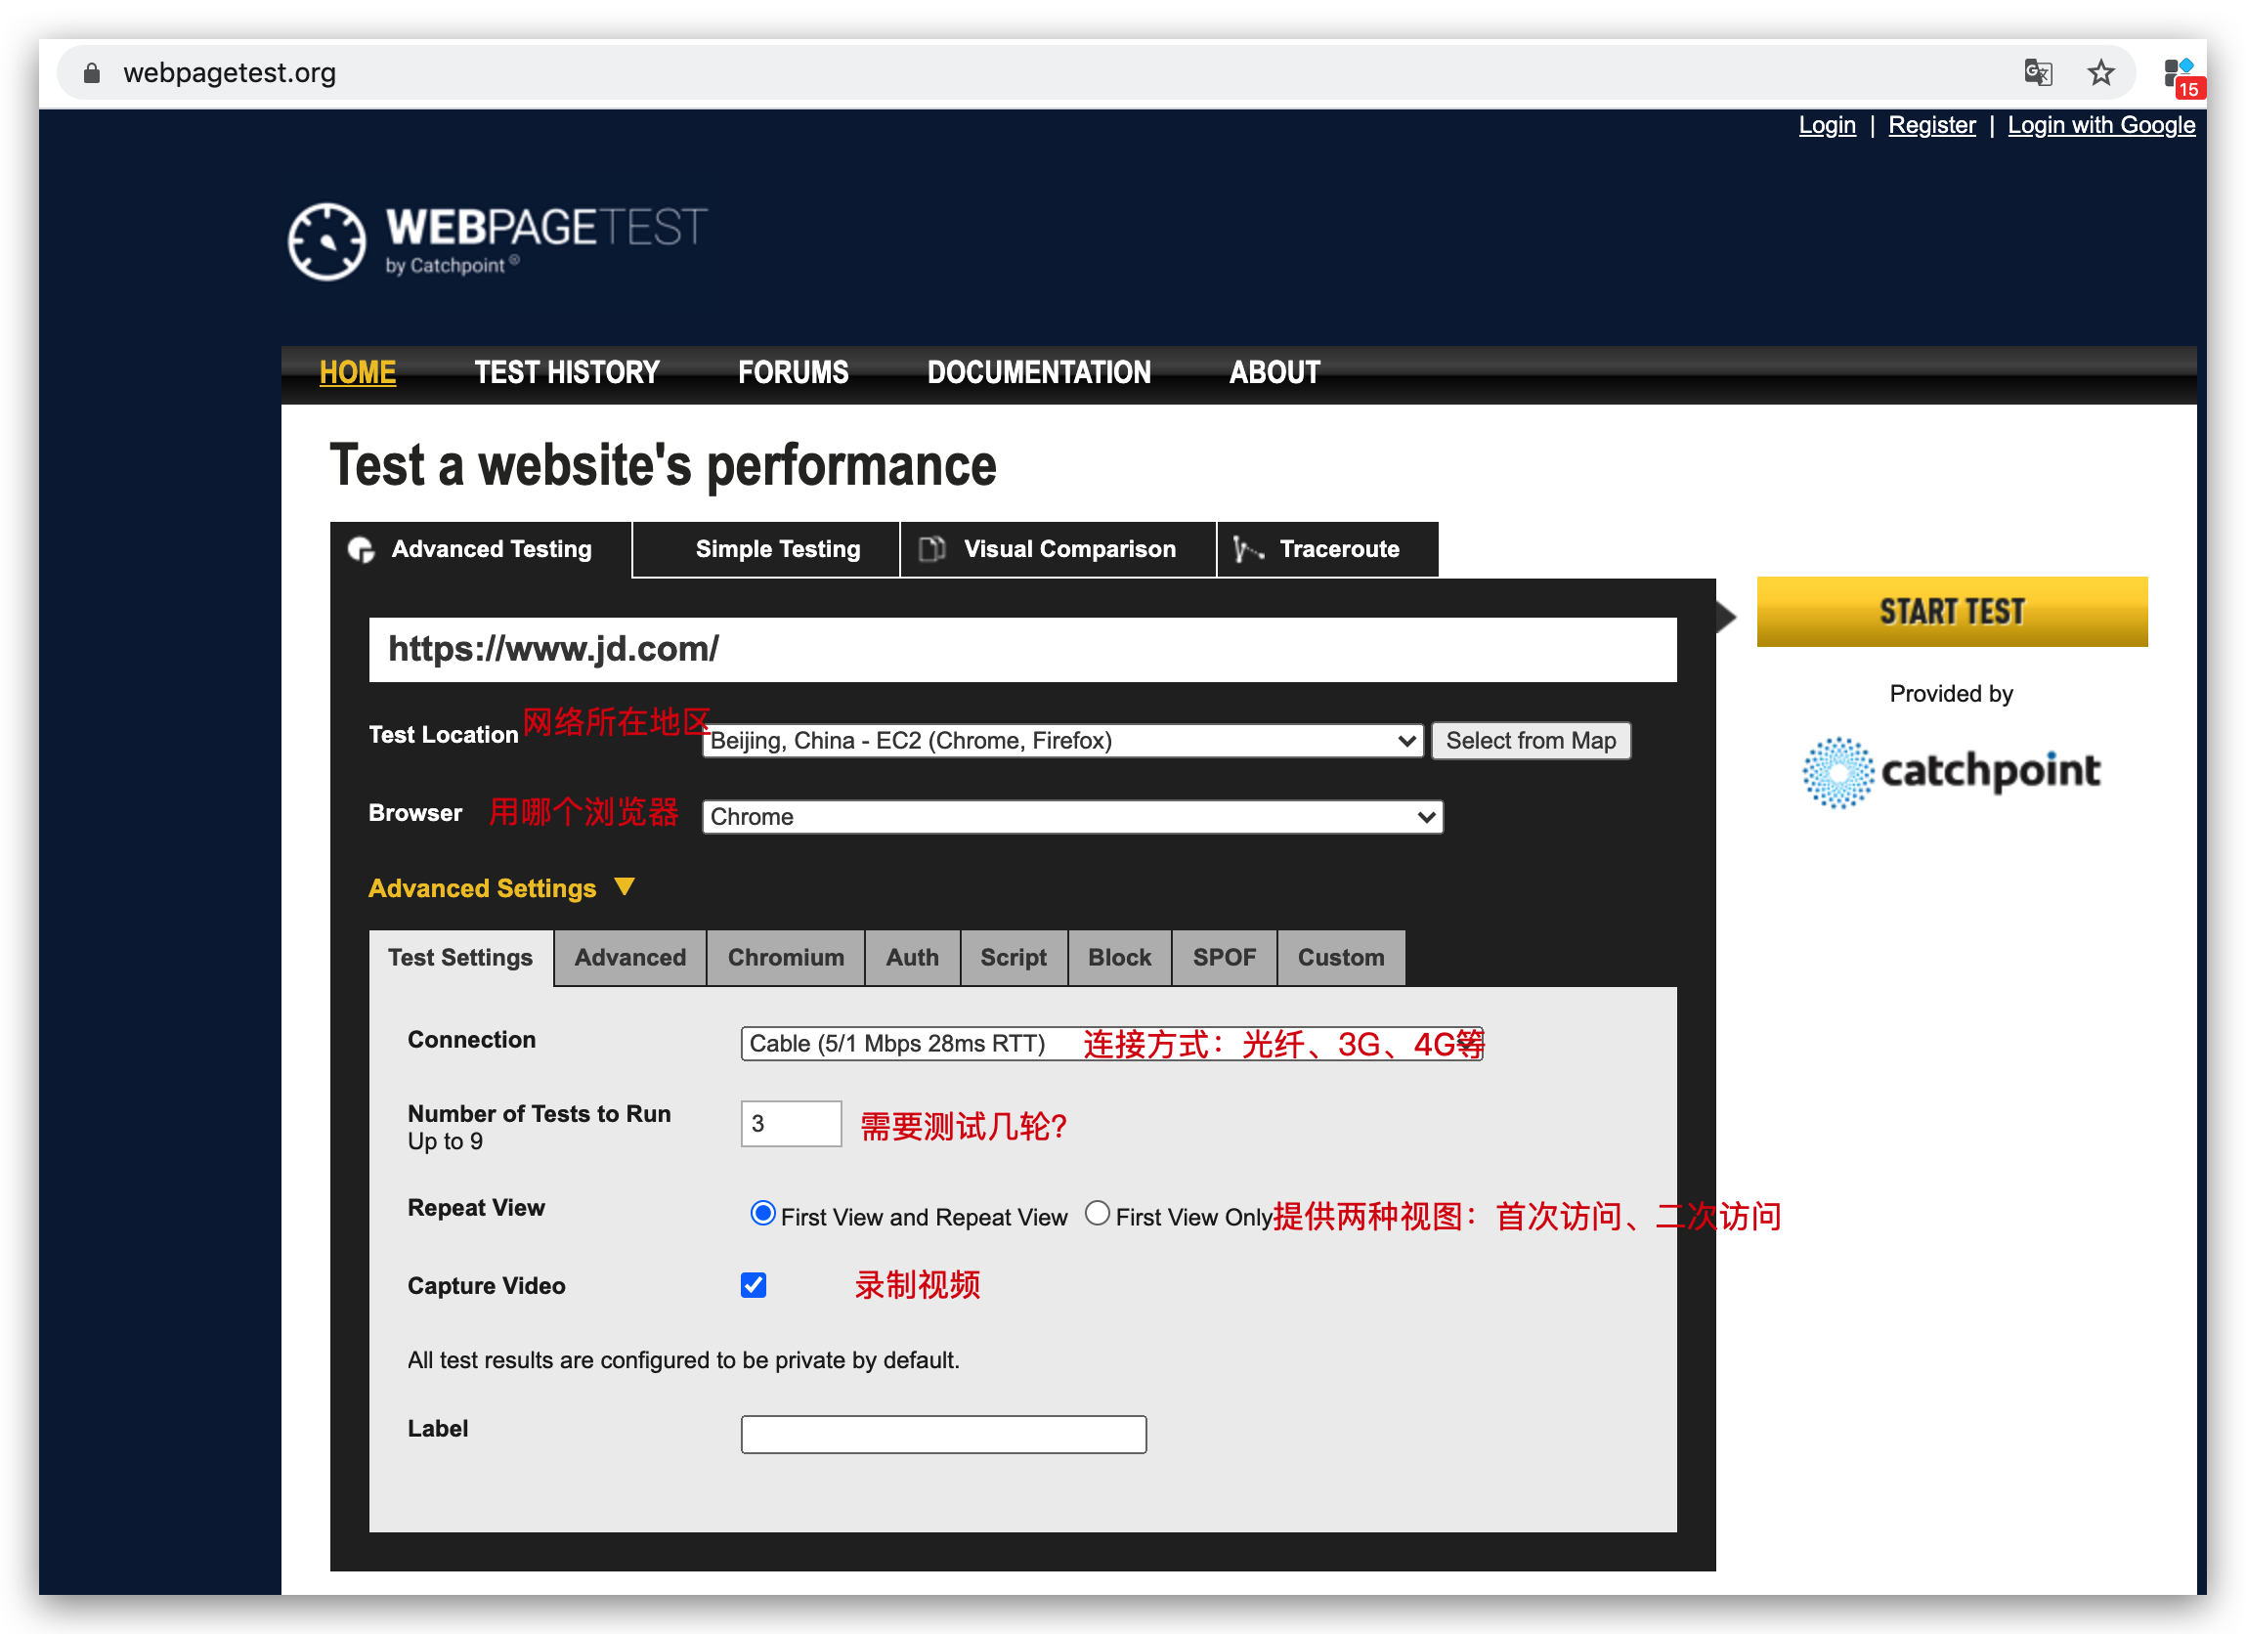
Task: Click the star/bookmark icon in browser
Action: pos(2097,71)
